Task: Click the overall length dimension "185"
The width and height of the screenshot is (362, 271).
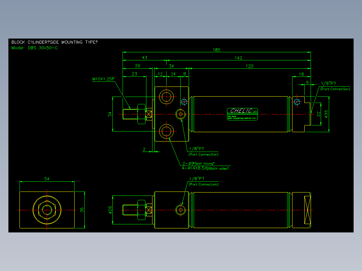Action: (217, 50)
